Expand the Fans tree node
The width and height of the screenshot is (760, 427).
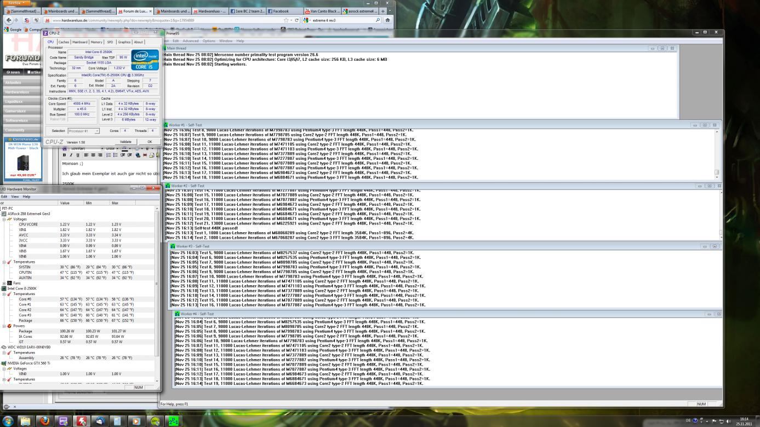[x=4, y=283]
